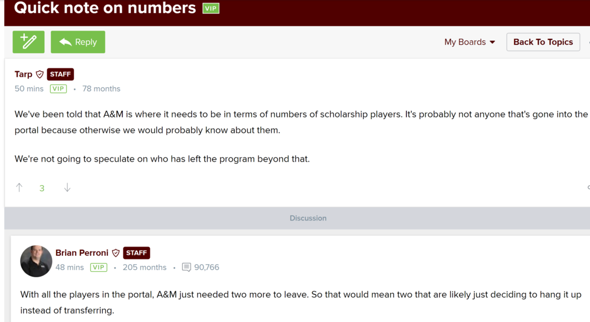Click the Discussion divider bar

tap(308, 218)
